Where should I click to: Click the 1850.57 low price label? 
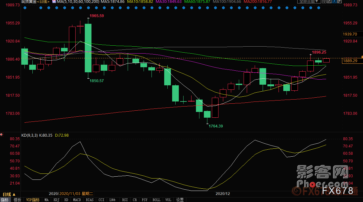97,81
